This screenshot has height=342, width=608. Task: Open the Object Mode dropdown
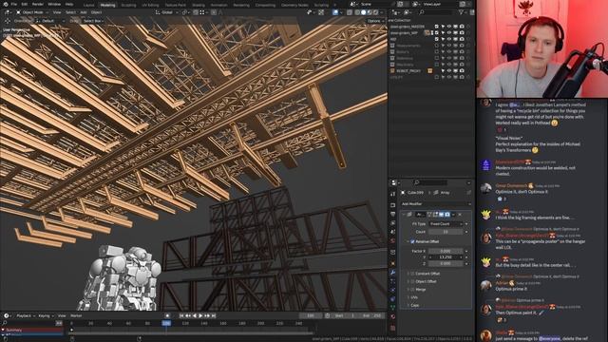(32, 12)
